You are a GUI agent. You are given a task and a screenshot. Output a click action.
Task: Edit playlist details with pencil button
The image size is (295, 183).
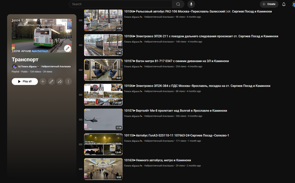51,81
